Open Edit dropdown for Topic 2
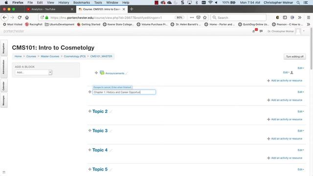The width and height of the screenshot is (313, 176). pyautogui.click(x=301, y=111)
